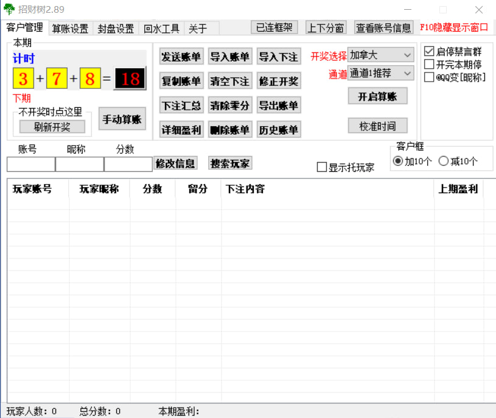Click the 账号 input field

[30, 164]
